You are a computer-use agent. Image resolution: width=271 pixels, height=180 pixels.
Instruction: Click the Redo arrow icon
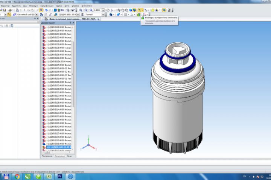50,10
